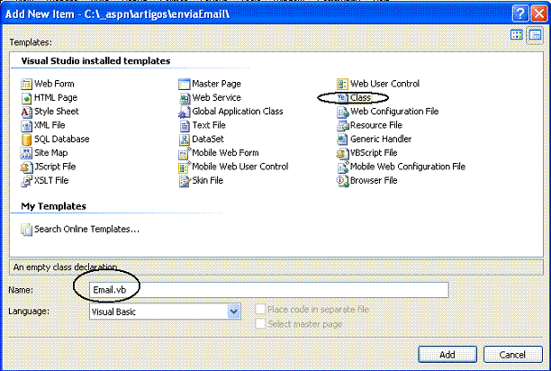The image size is (551, 371).
Task: Choose the VBScript File template icon
Action: pyautogui.click(x=342, y=153)
